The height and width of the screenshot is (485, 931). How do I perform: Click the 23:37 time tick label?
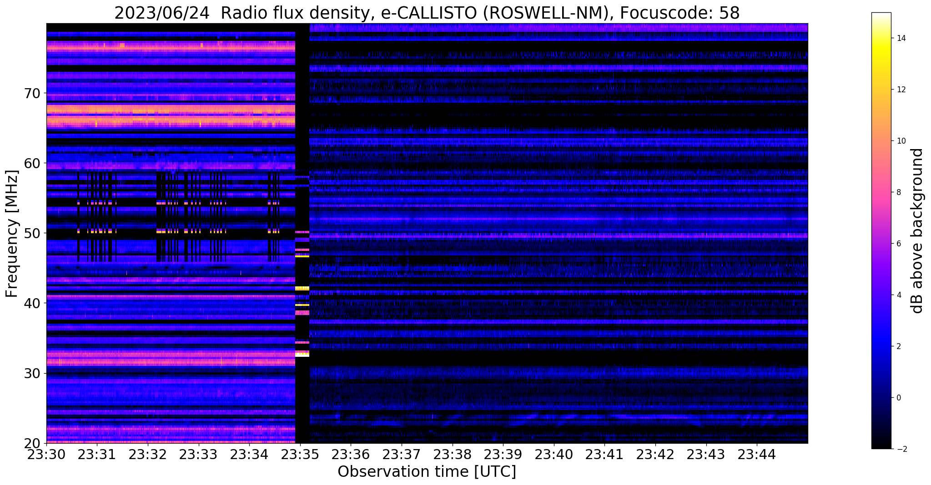coord(402,454)
